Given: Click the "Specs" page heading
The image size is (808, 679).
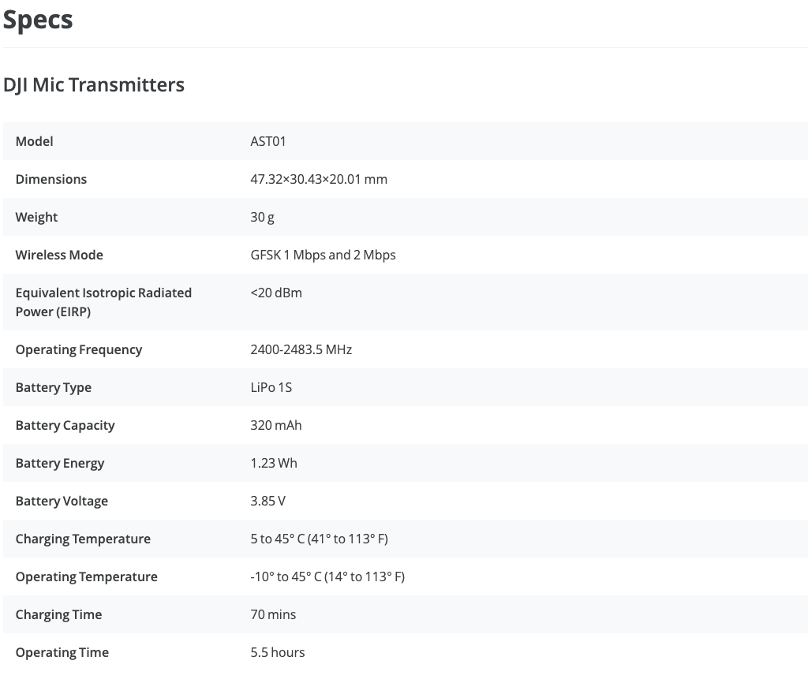Looking at the screenshot, I should [x=38, y=21].
